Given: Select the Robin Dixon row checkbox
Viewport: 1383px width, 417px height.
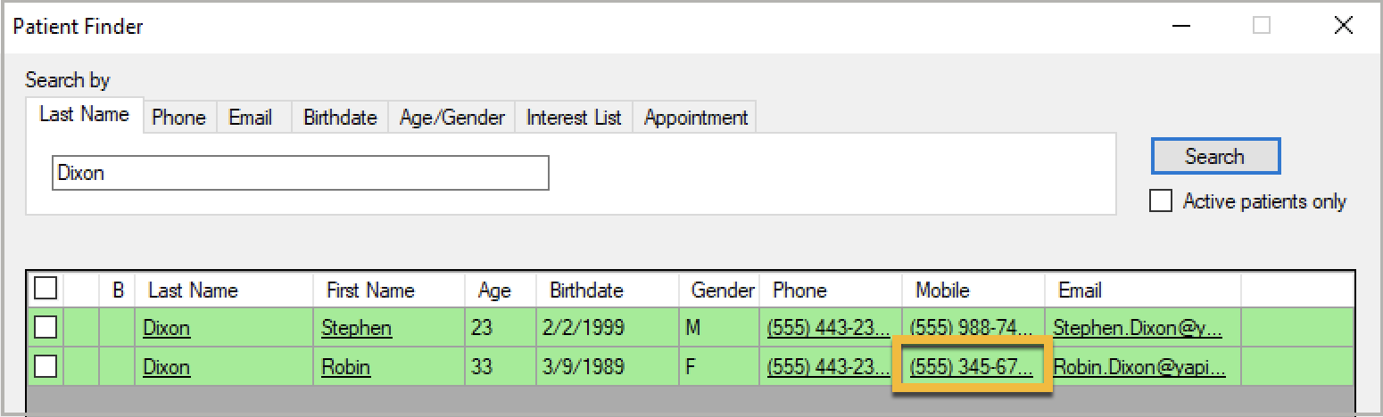Looking at the screenshot, I should tap(45, 366).
